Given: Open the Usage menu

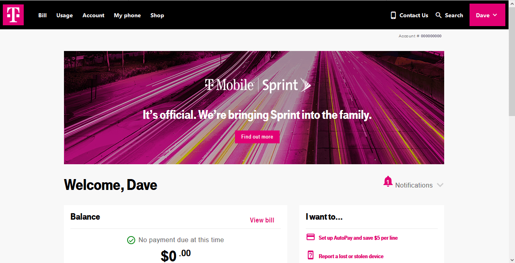Looking at the screenshot, I should pos(64,15).
